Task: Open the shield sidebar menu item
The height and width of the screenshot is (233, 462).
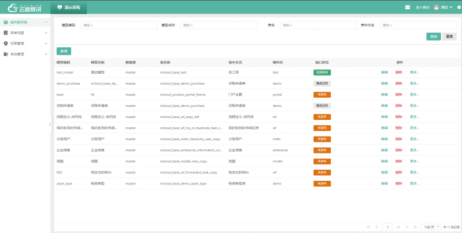Action: [x=25, y=44]
